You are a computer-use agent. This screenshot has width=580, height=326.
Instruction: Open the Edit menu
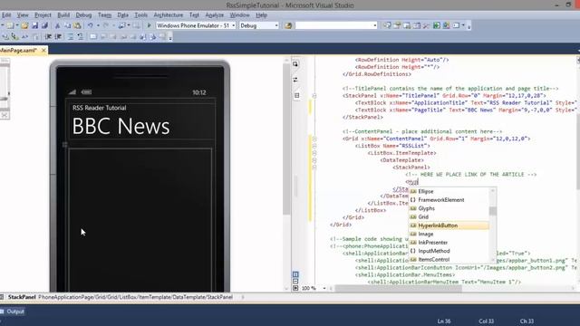(x=6, y=15)
